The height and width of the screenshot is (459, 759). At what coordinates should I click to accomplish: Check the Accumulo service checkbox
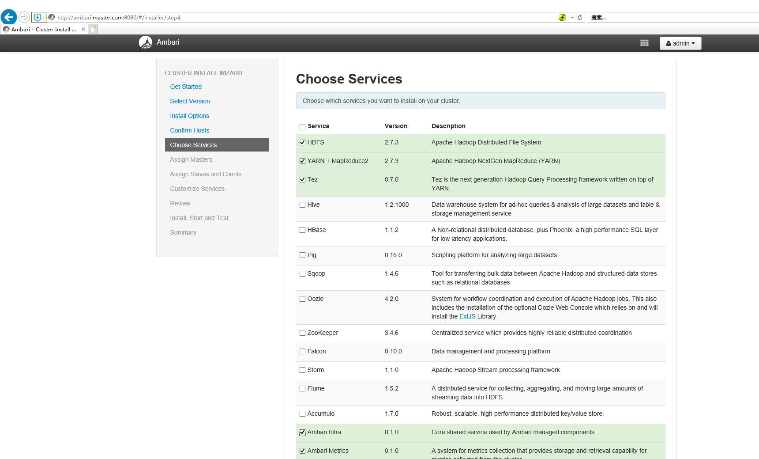(x=302, y=413)
